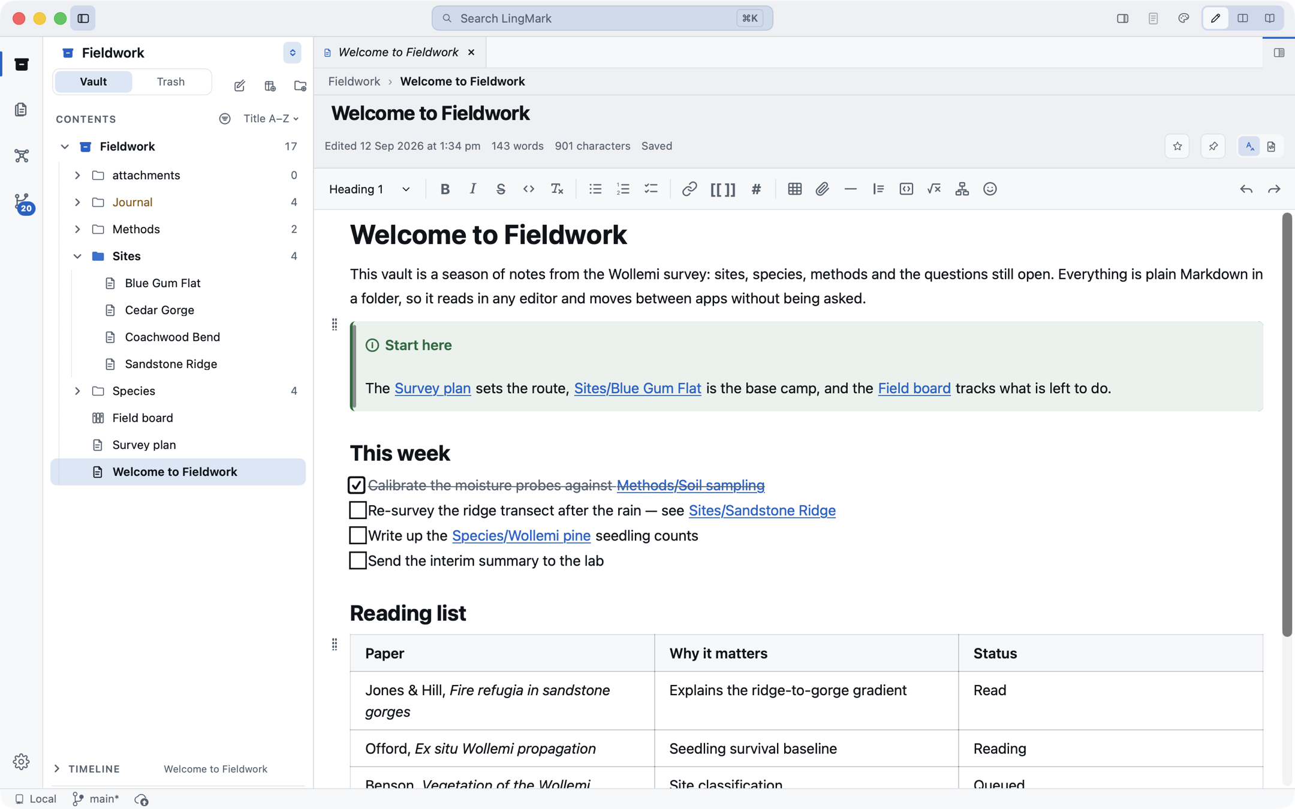Viewport: 1295px width, 809px height.
Task: Toggle bold formatting in toolbar
Action: click(x=445, y=189)
